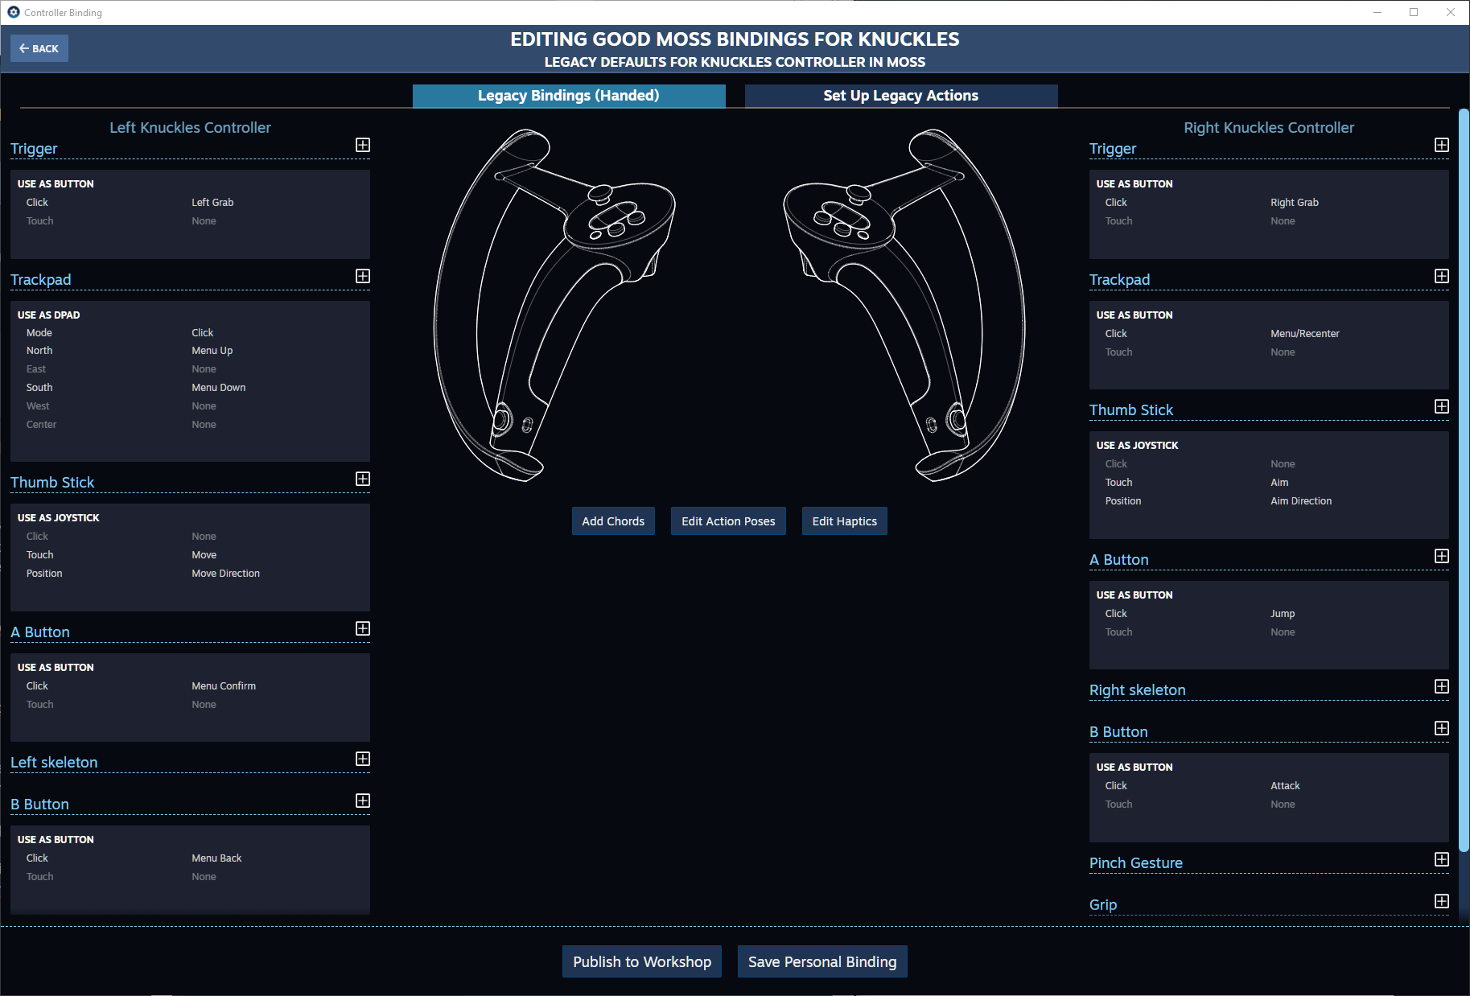Add a binding to left A Button
This screenshot has width=1470, height=996.
tap(363, 628)
